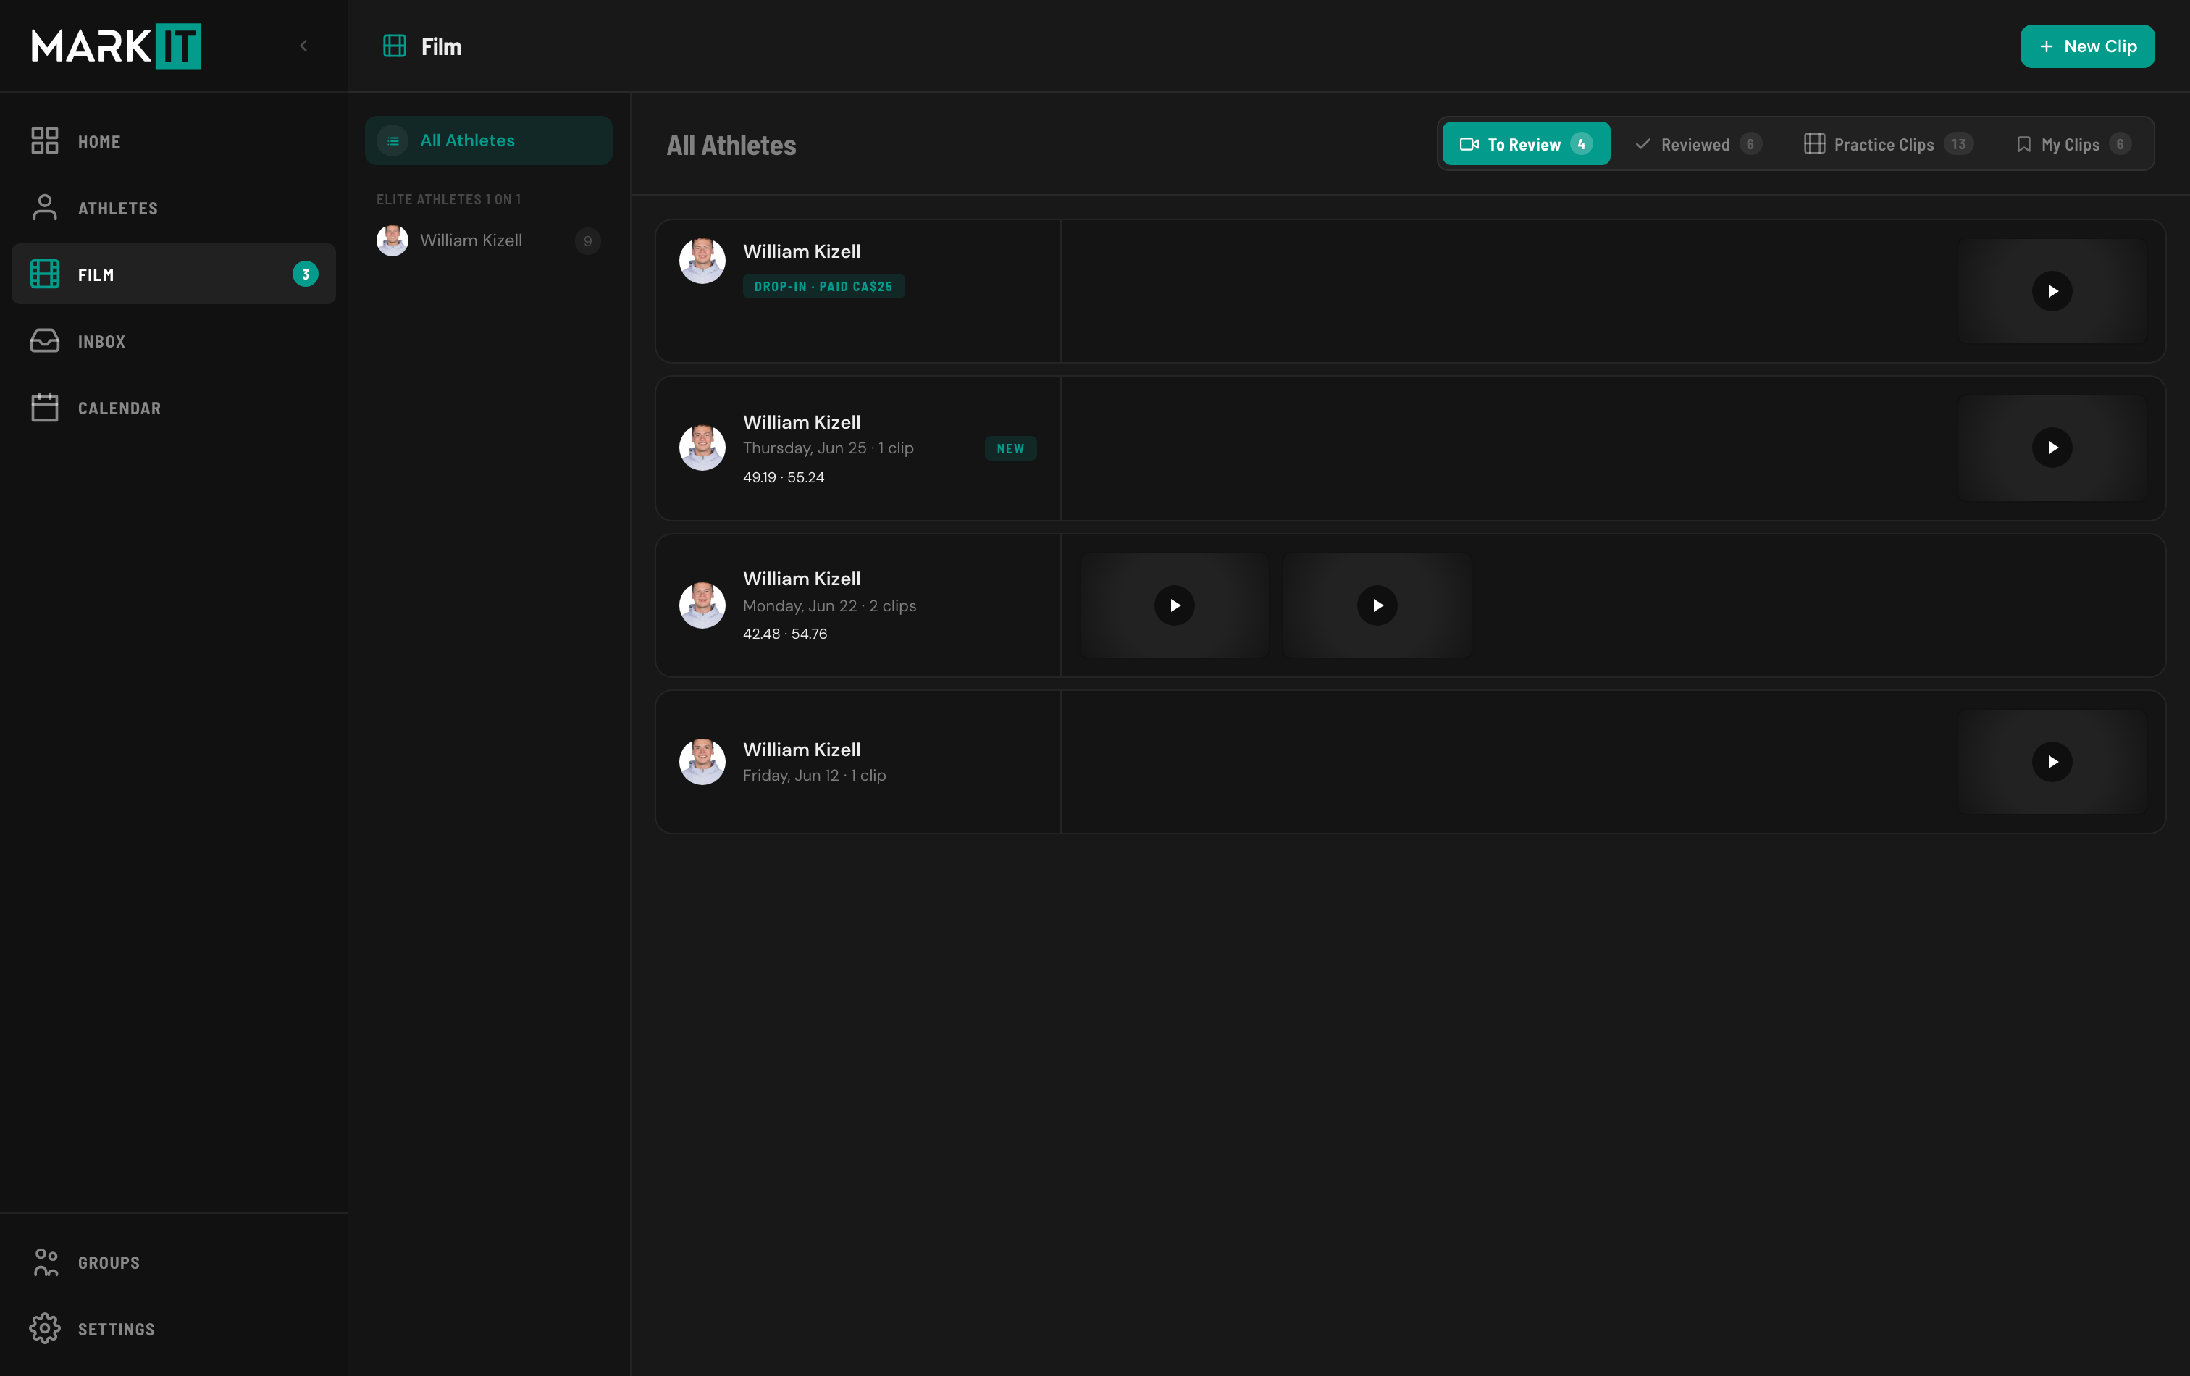Select All Athletes filter
2190x1376 pixels.
[488, 140]
